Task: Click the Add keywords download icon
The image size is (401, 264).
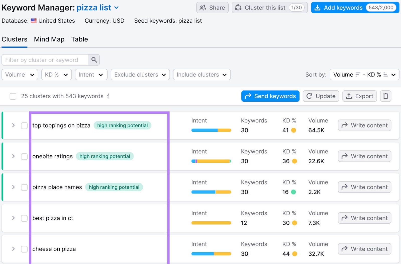Action: (318, 8)
